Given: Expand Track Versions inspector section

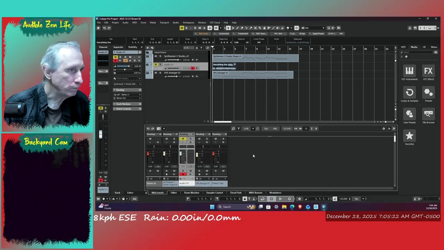Looking at the screenshot, I should coord(127,104).
